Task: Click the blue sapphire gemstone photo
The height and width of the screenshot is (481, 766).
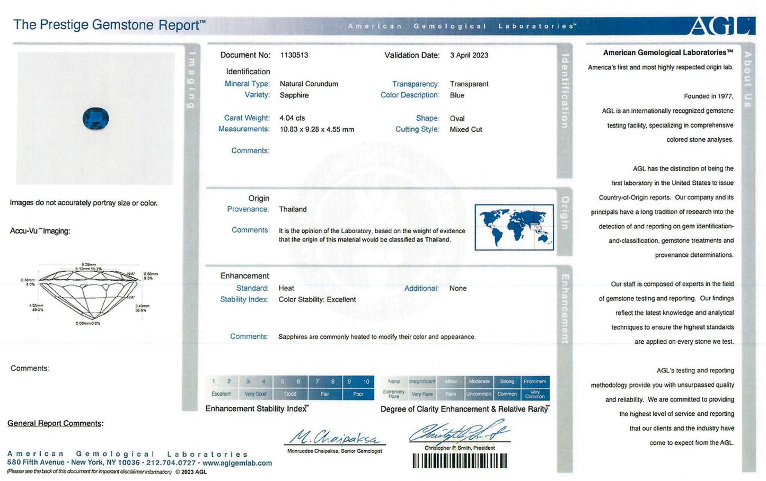Action: coord(96,118)
